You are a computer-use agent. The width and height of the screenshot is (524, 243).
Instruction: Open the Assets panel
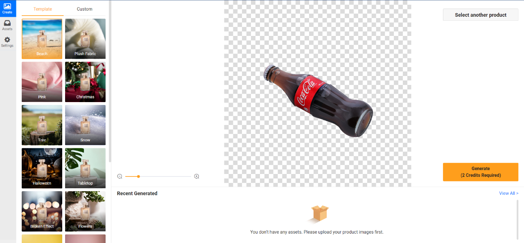tap(7, 25)
